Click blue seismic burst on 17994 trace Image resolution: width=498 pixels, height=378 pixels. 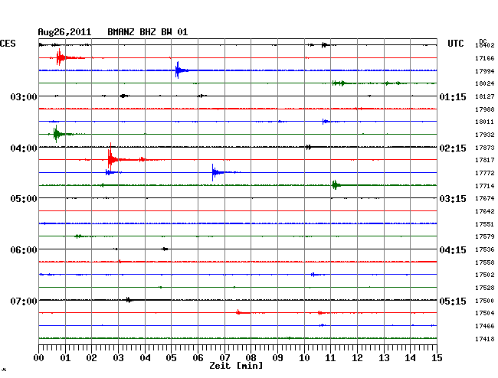179,70
